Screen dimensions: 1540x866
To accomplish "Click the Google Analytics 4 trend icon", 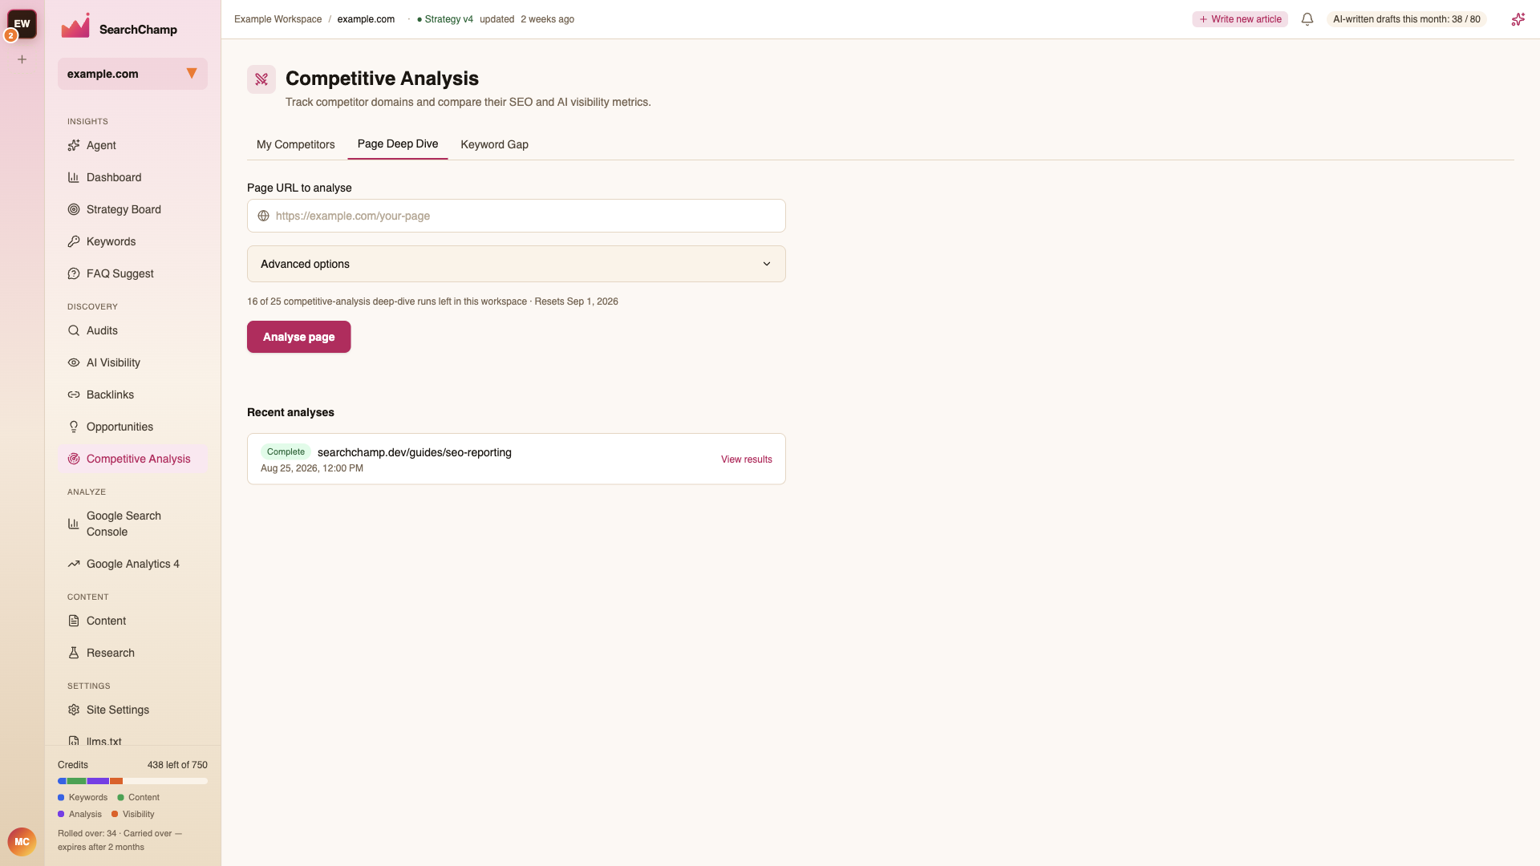I will point(74,564).
